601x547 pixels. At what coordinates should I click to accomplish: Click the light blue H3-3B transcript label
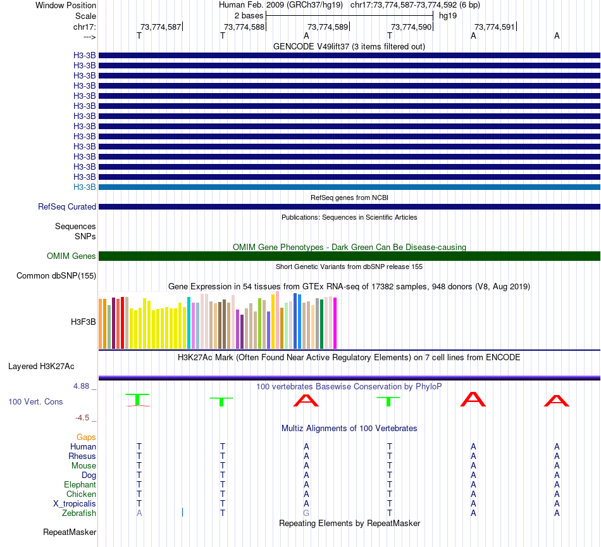tap(84, 187)
